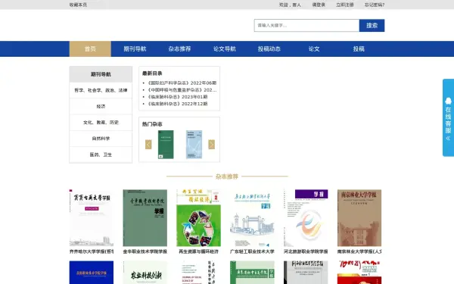The height and width of the screenshot is (284, 454).
Task: Open the 请登录 login link
Action: pyautogui.click(x=319, y=5)
